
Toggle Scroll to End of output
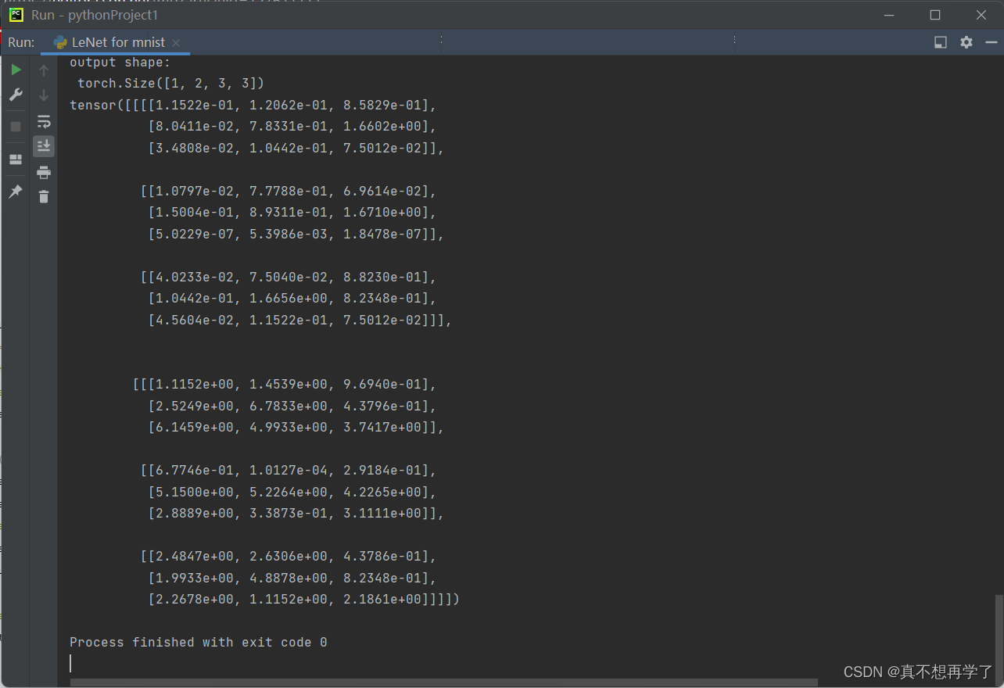[x=44, y=145]
